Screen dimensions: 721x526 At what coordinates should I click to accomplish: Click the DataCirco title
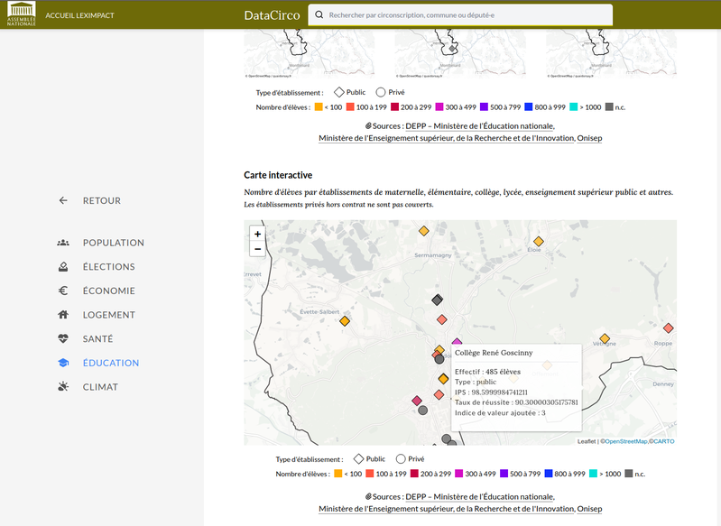point(272,15)
